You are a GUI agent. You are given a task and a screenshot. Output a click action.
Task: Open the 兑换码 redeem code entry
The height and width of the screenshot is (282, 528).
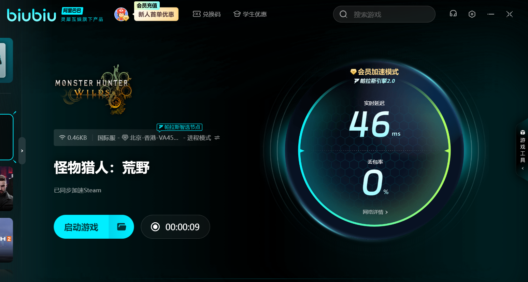pyautogui.click(x=207, y=14)
